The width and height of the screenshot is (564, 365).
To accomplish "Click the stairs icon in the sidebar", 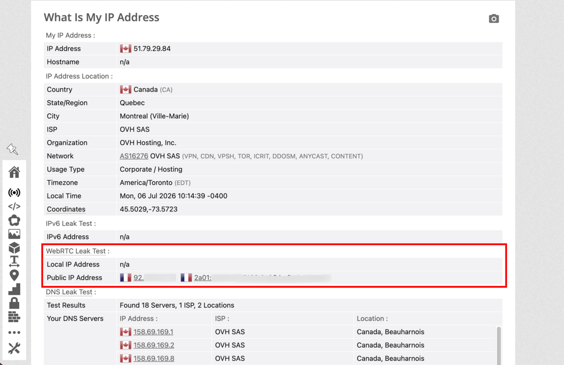I will tap(14, 289).
